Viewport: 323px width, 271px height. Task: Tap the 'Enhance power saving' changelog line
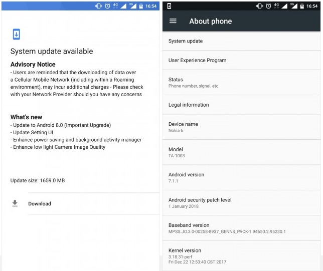click(x=76, y=140)
